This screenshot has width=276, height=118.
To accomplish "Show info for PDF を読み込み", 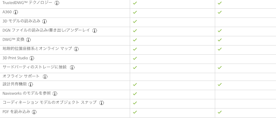I will (x=34, y=112).
